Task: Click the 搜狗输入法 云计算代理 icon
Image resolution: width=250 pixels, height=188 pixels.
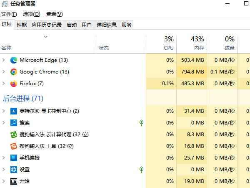Action: [x=14, y=135]
